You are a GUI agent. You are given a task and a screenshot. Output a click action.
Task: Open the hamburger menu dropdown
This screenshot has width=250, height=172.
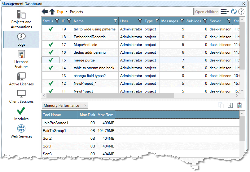point(225,12)
